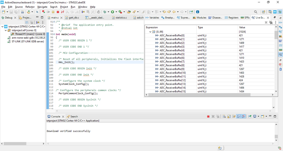Open the Refactor menu

[x=30, y=7]
